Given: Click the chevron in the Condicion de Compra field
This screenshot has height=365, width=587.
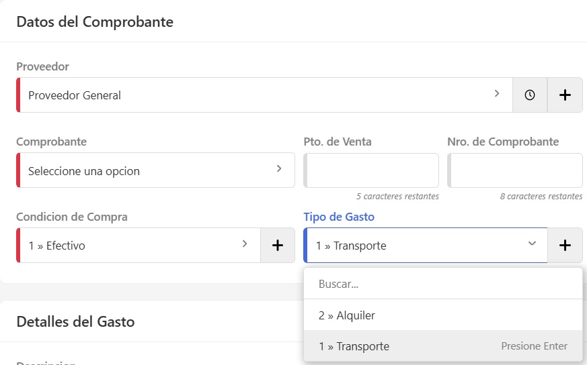Looking at the screenshot, I should [x=245, y=244].
